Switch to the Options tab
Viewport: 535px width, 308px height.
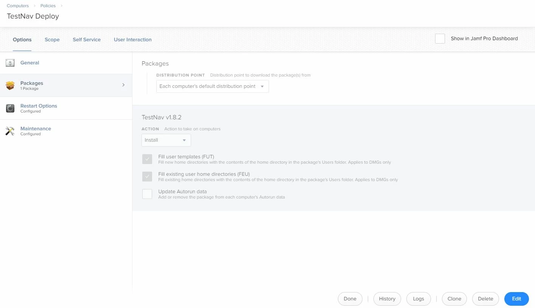point(22,39)
